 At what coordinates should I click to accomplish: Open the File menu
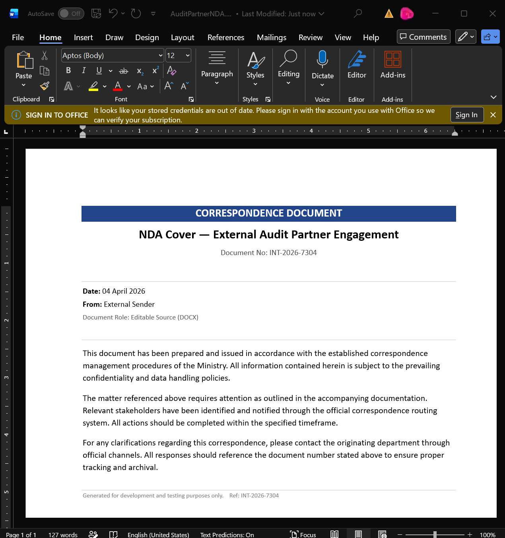(x=18, y=37)
